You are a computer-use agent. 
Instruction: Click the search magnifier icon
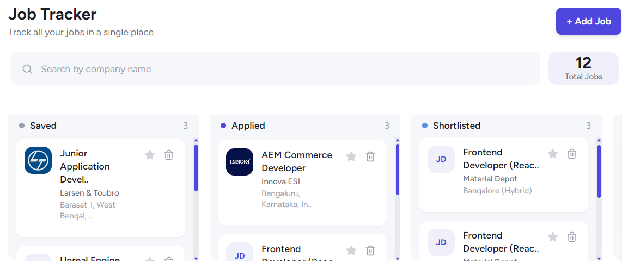coord(27,69)
